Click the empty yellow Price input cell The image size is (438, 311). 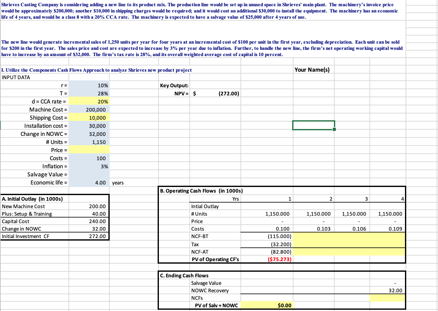89,150
